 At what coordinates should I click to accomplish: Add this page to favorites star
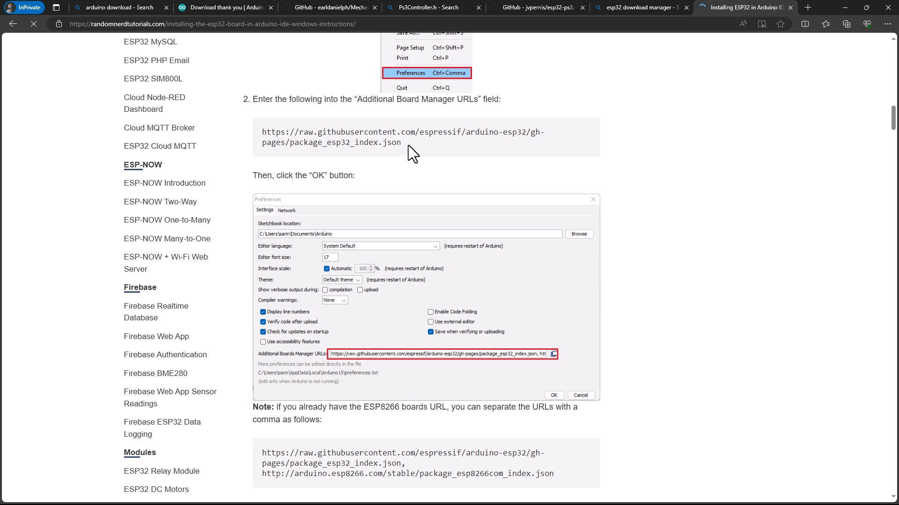781,24
